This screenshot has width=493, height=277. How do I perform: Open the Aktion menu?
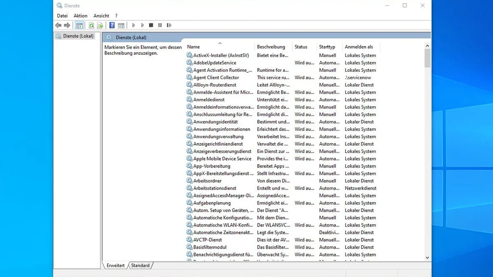[80, 16]
